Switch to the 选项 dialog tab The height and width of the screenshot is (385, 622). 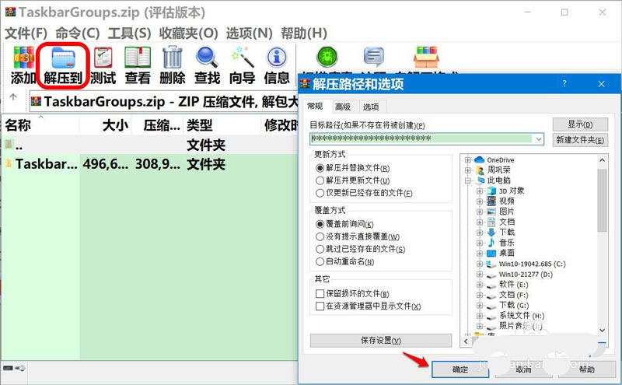point(371,107)
